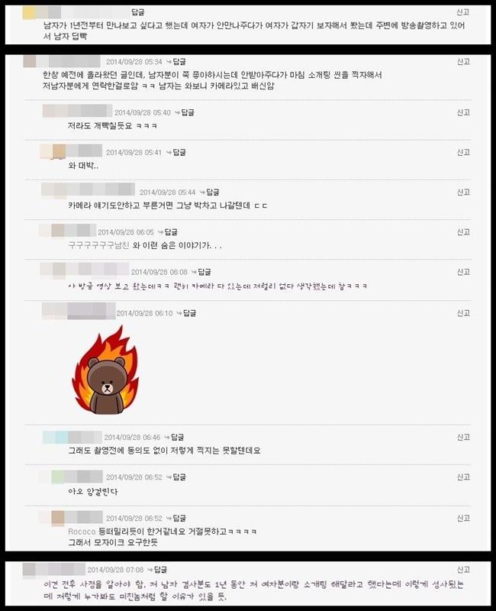496x611 pixels.
Task: Report the Rococo reply comment at 06:52
Action: [463, 519]
